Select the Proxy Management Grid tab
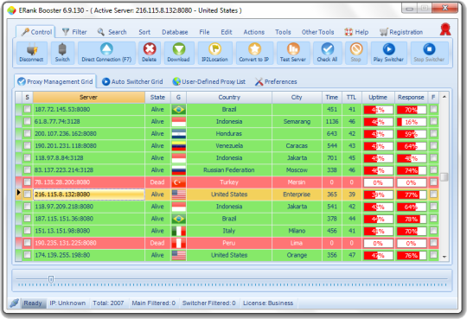This screenshot has width=467, height=319. pos(55,81)
